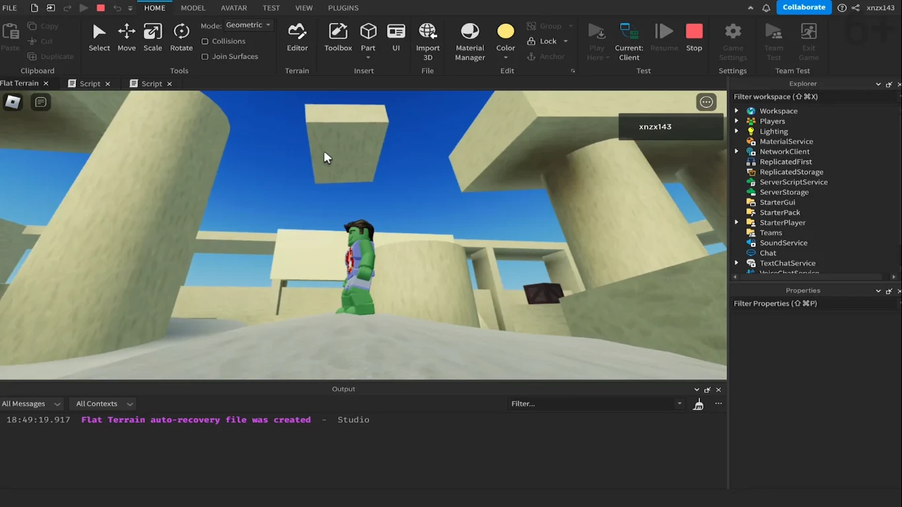Select StarterGui in Explorer
The height and width of the screenshot is (507, 902).
tap(777, 202)
